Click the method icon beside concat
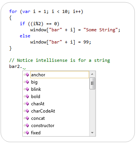 tap(27, 118)
